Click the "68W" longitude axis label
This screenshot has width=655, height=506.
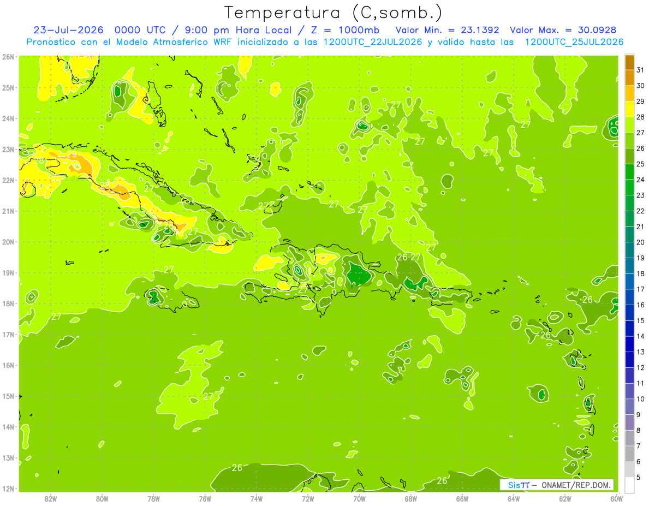(411, 498)
